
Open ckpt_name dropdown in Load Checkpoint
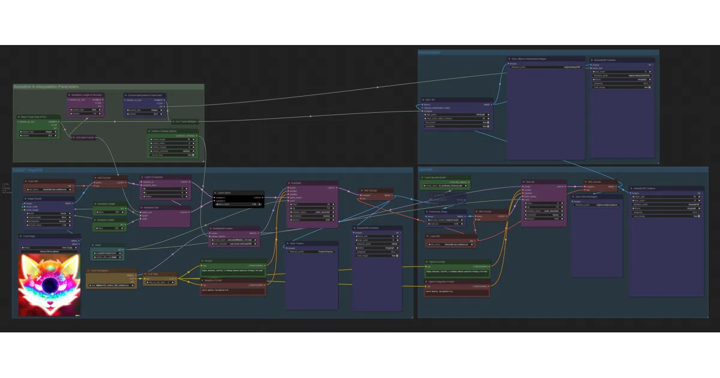click(112, 285)
